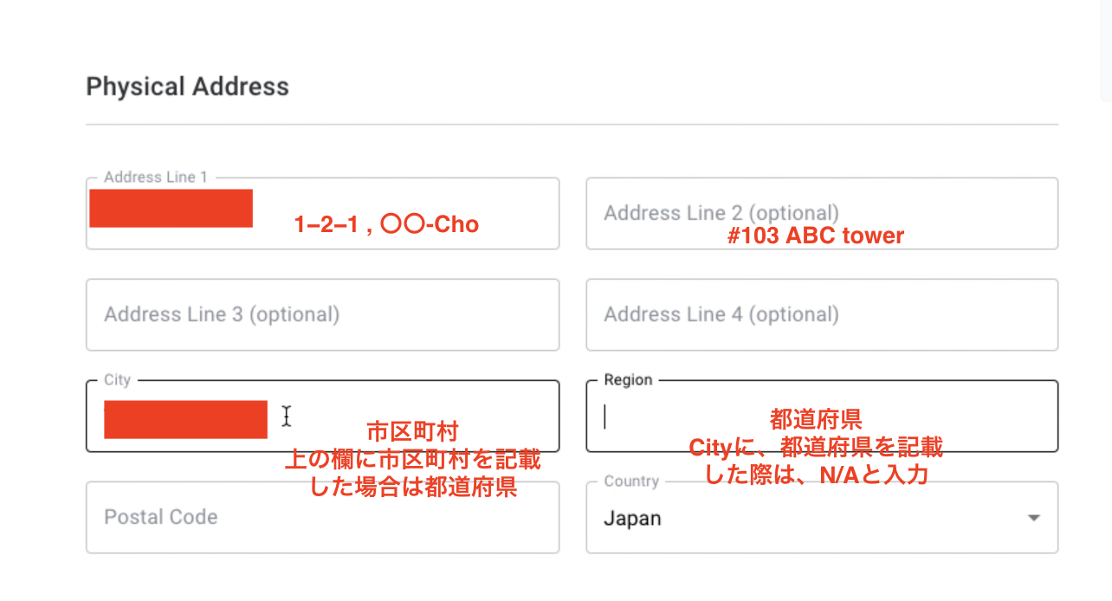Viewport: 1112px width, 601px height.
Task: Click the Address Line 4 (optional) field
Action: [821, 314]
